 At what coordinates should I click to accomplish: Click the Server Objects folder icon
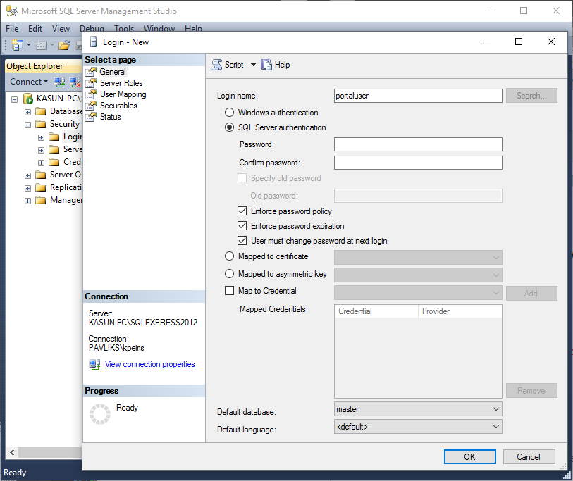click(41, 175)
